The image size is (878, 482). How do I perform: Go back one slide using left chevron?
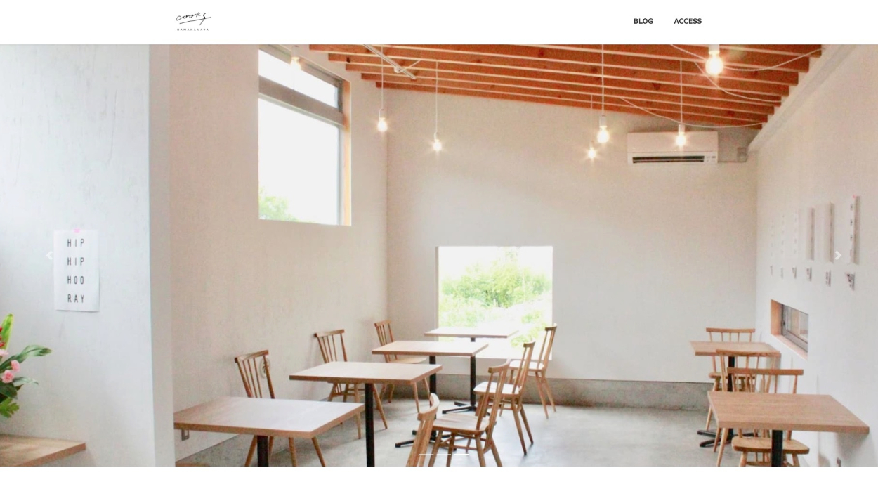coord(49,256)
